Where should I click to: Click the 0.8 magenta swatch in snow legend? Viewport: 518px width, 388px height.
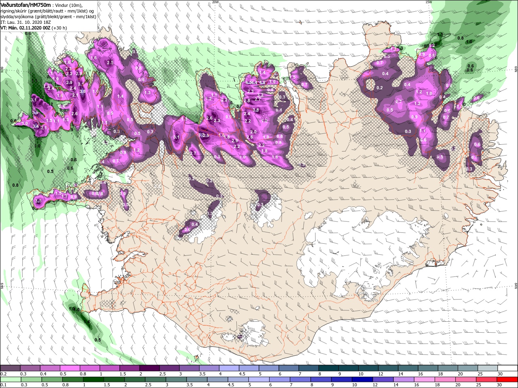(x=90, y=368)
